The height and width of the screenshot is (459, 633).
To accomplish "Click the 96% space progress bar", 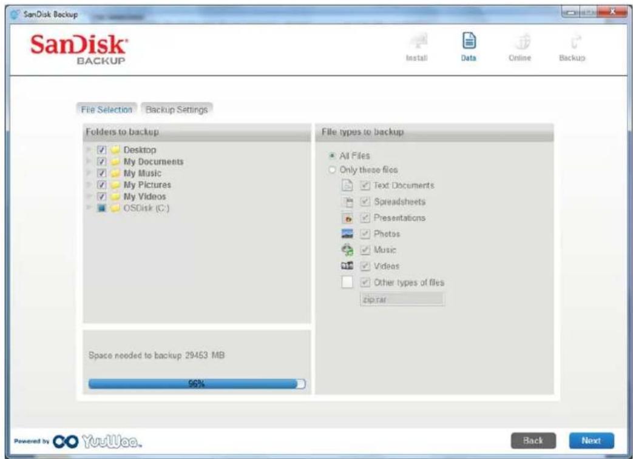I will (x=197, y=384).
